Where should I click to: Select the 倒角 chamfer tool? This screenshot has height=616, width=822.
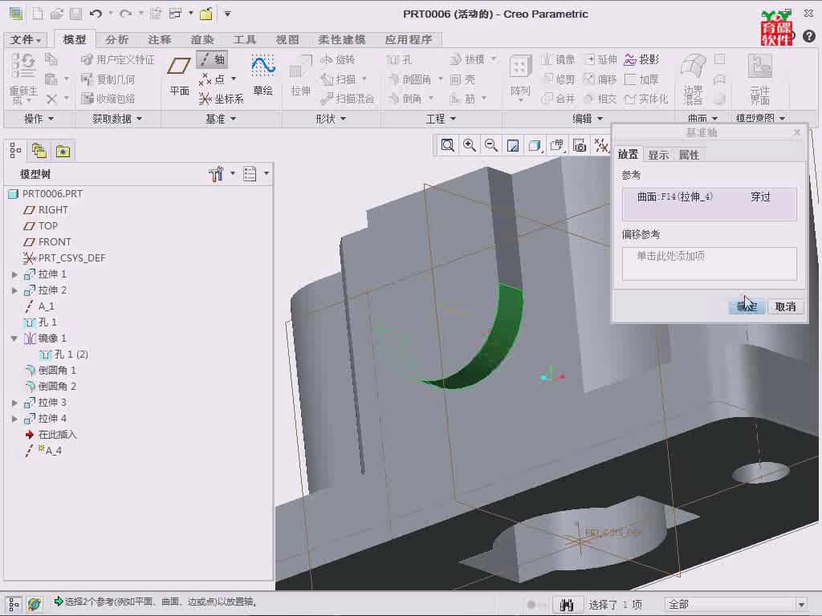pyautogui.click(x=405, y=99)
